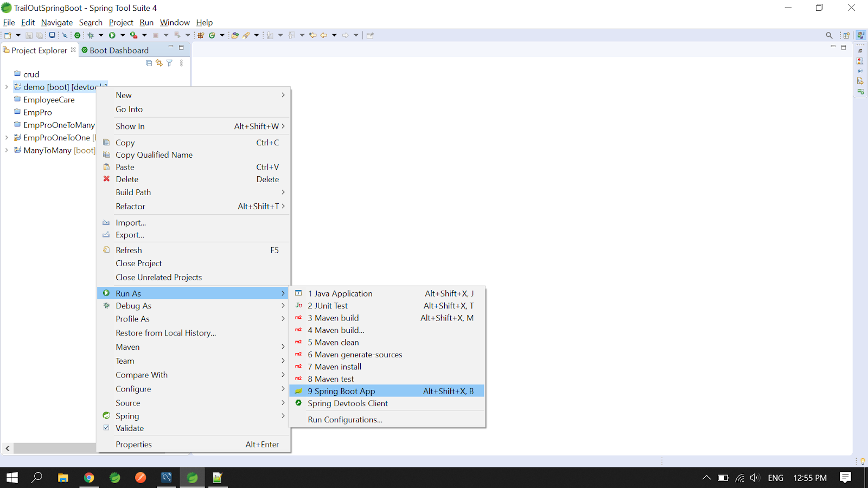Choose '5 Maven clean' option
Screen dimensions: 868x488
point(387,342)
